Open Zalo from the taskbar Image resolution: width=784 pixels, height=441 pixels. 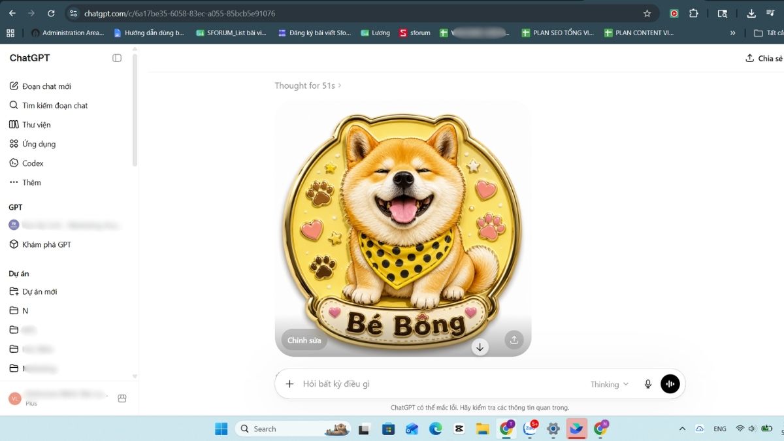530,429
